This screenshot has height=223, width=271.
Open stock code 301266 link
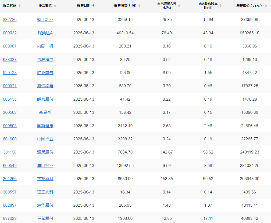click(x=10, y=179)
